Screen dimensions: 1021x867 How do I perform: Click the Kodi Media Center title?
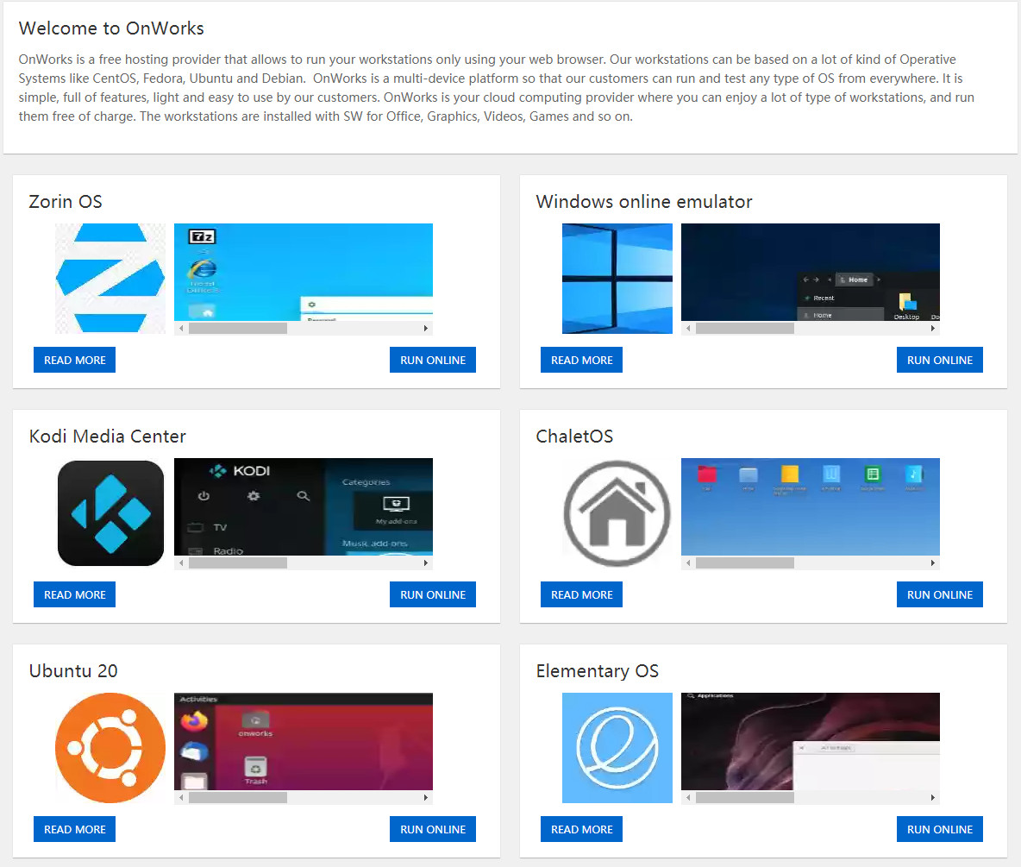[108, 436]
